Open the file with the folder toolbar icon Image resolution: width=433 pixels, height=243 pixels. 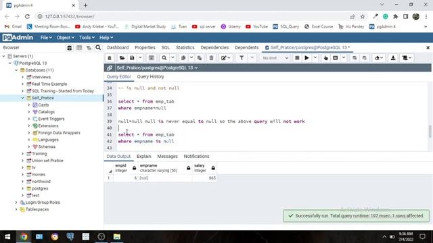[x=122, y=58]
